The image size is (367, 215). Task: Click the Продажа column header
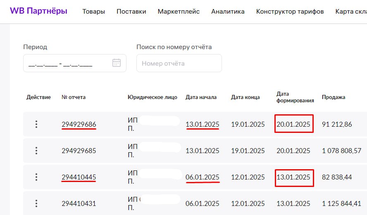(x=334, y=97)
